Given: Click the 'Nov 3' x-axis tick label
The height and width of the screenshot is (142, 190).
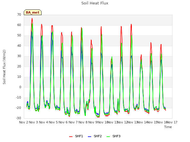Looking at the screenshot, I should click(x=34, y=122).
